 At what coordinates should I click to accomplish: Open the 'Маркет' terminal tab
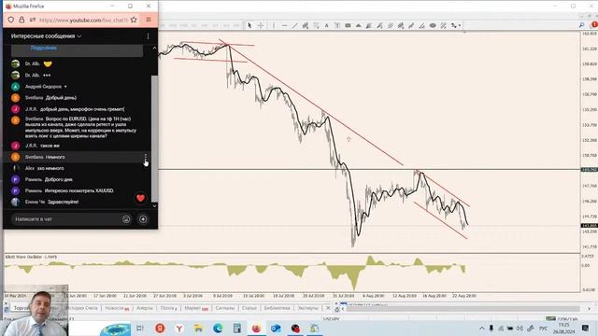pyautogui.click(x=196, y=308)
